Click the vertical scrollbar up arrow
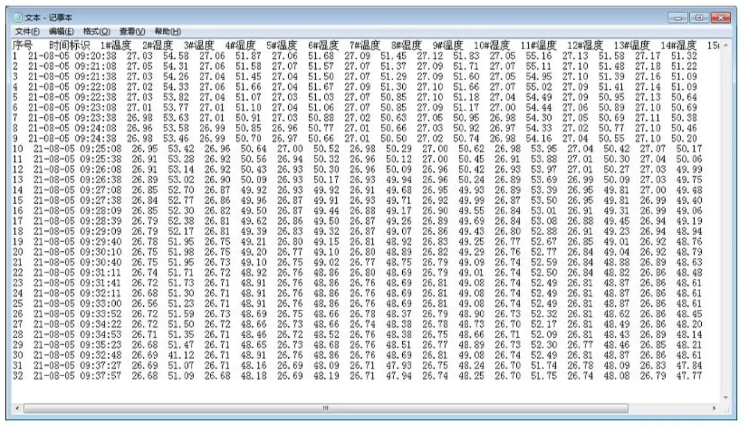 726,45
